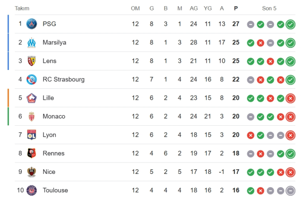Open the Marsilya team name link
The image size is (302, 199).
coord(54,43)
